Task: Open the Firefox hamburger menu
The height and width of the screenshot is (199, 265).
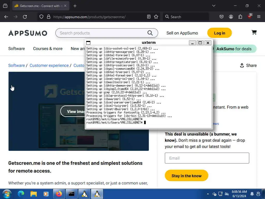Action: (x=259, y=17)
